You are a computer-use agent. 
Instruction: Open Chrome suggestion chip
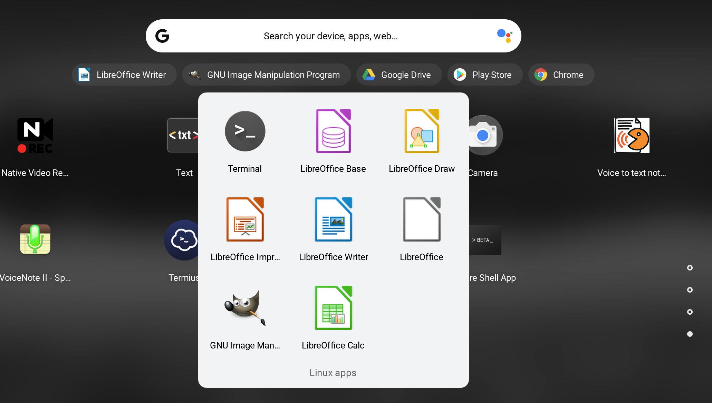(561, 75)
